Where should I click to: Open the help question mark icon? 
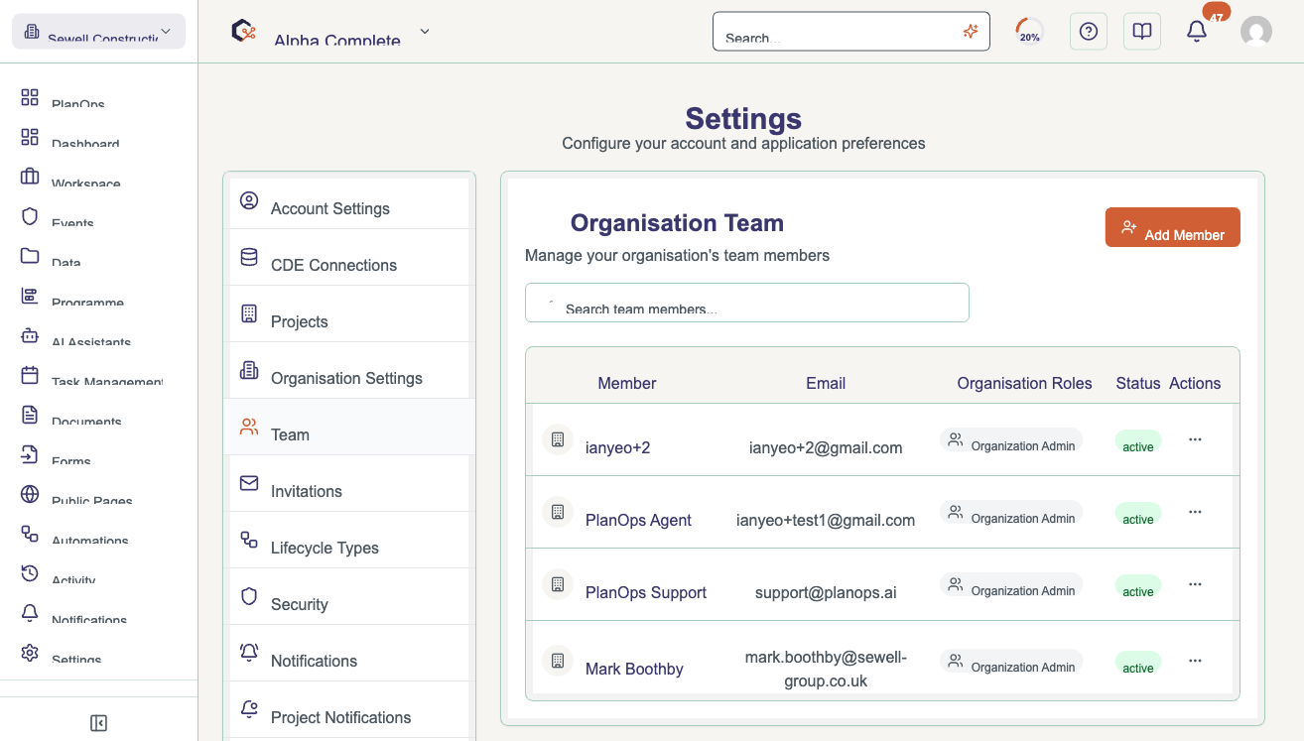click(1089, 32)
